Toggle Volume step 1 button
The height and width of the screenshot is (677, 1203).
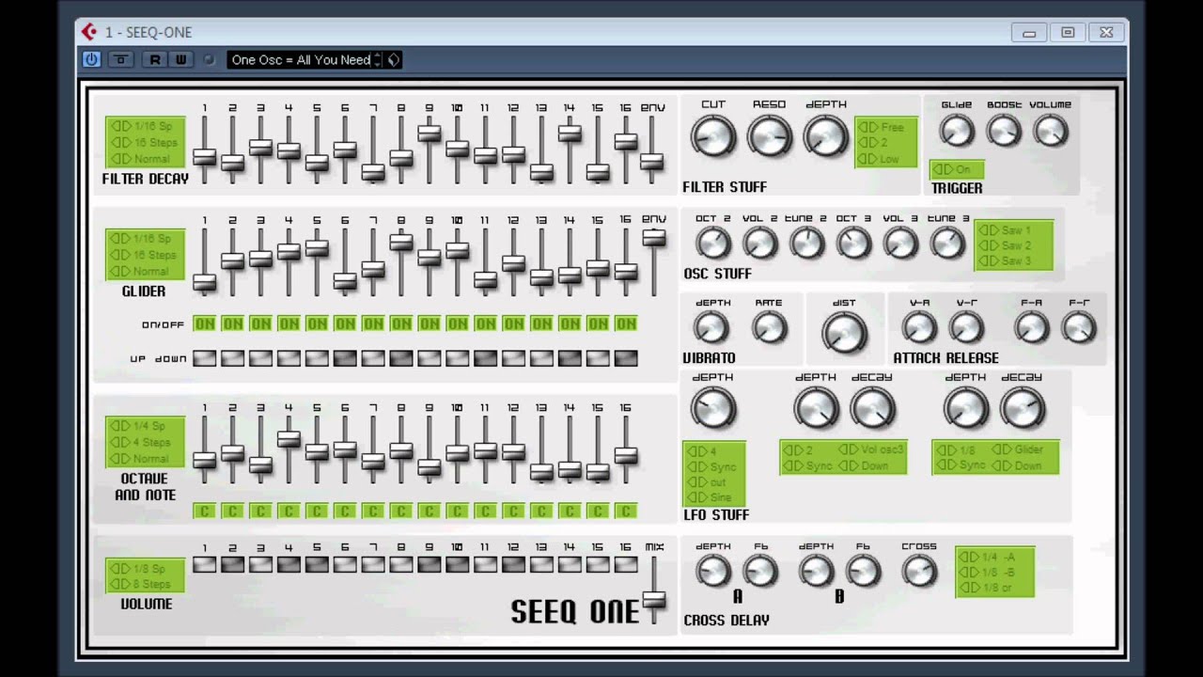tap(204, 565)
